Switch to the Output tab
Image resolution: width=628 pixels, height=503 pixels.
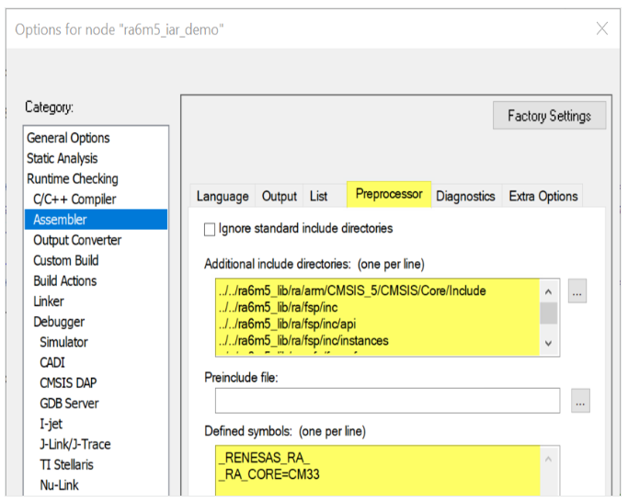tap(280, 196)
